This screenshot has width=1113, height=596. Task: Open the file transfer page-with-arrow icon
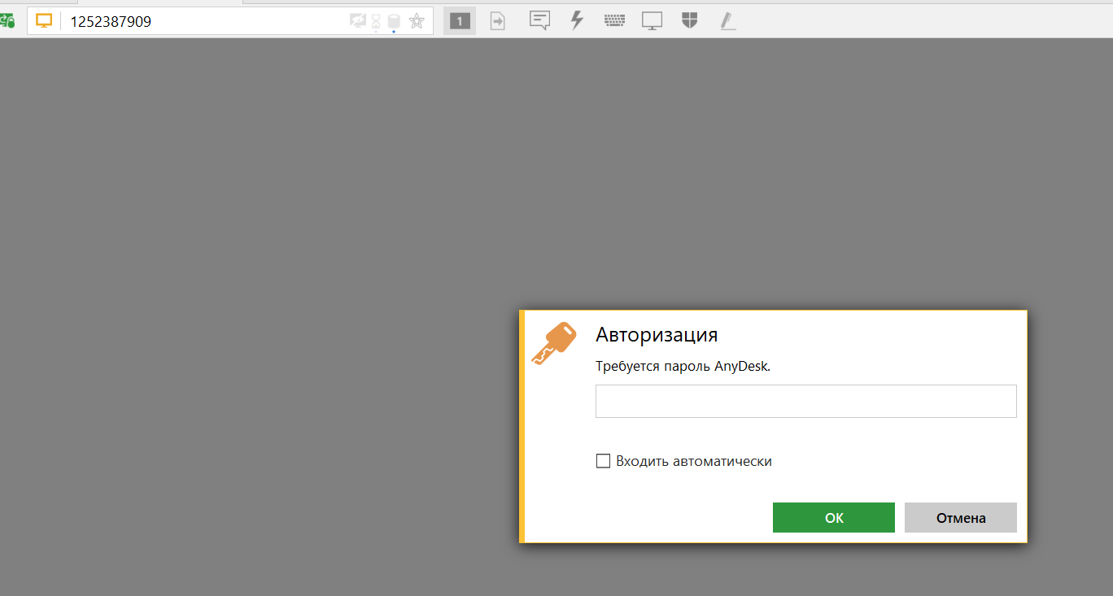pos(497,21)
